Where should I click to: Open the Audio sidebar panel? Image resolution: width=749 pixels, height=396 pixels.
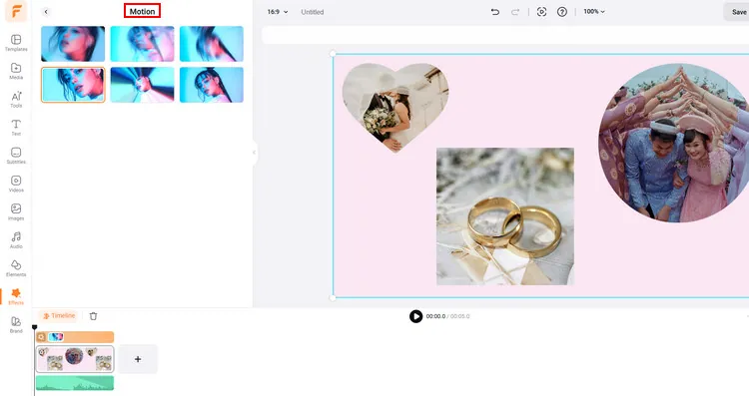tap(16, 240)
